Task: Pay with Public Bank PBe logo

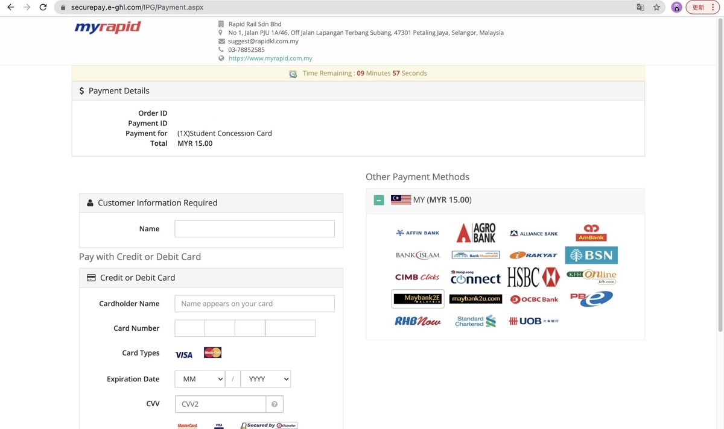Action: tap(591, 299)
